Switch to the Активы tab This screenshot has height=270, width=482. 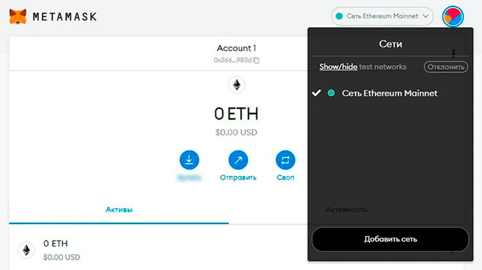(119, 210)
